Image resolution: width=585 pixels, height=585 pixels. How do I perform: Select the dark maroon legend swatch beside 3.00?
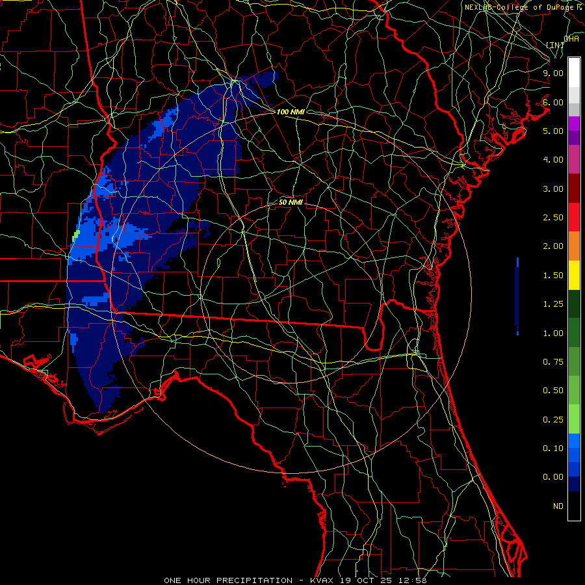[574, 188]
